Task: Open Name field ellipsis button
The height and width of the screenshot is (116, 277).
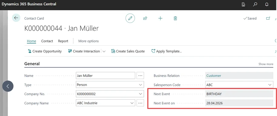Action: 140,76
